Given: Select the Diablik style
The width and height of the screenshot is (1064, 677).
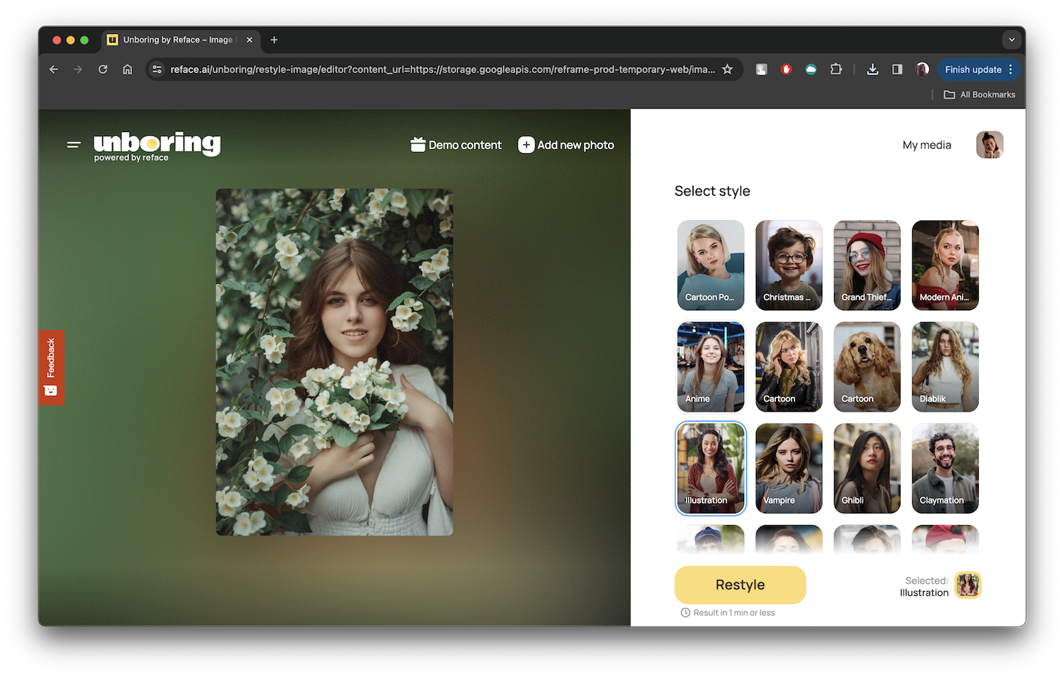Looking at the screenshot, I should click(945, 367).
